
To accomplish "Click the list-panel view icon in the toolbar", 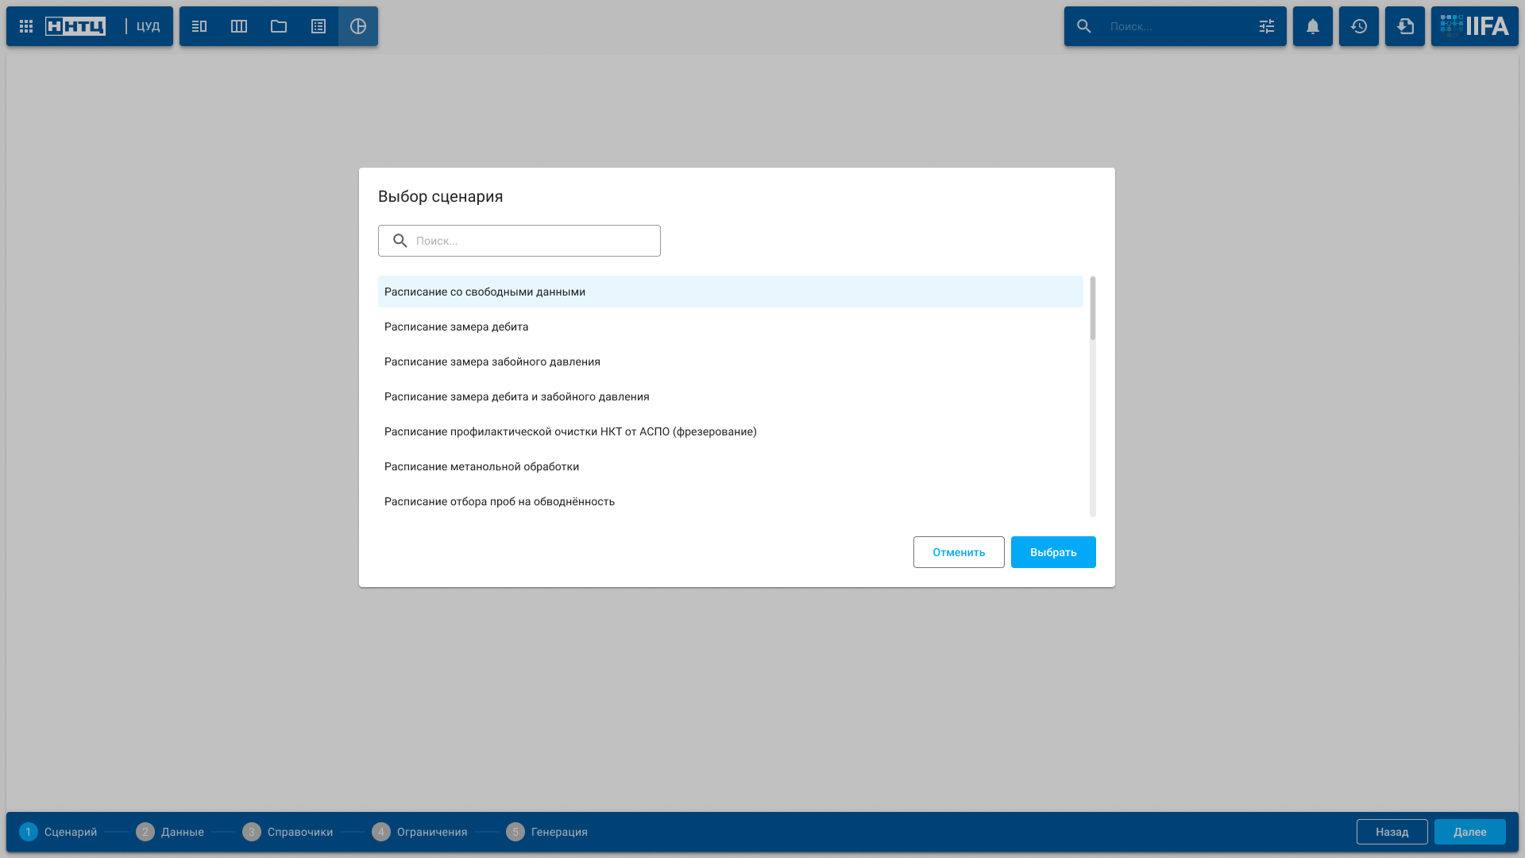I will [x=199, y=26].
